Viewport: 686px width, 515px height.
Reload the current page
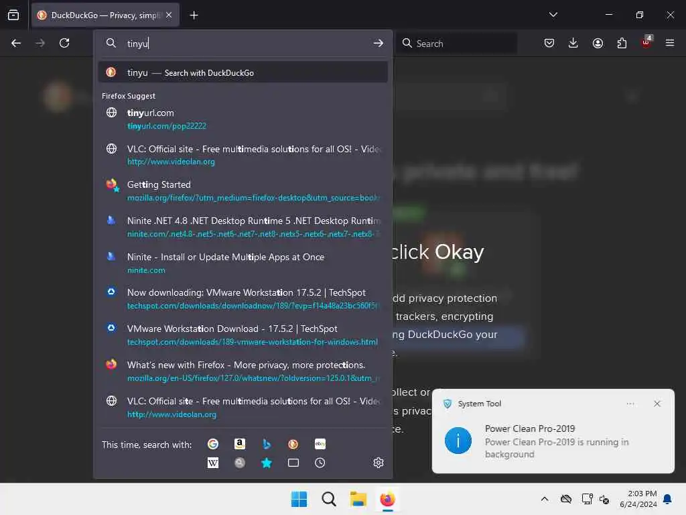(x=64, y=43)
